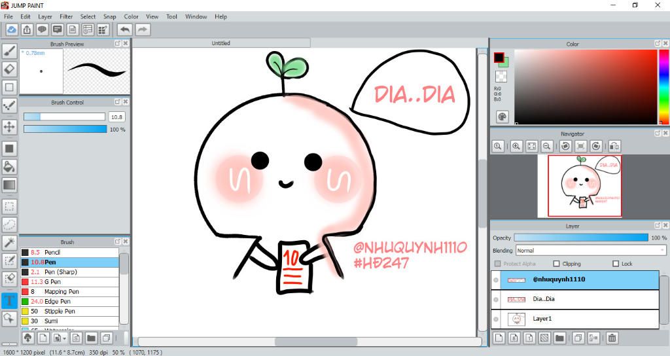Select the rectangular Select tool
The image size is (670, 356).
[x=9, y=207]
